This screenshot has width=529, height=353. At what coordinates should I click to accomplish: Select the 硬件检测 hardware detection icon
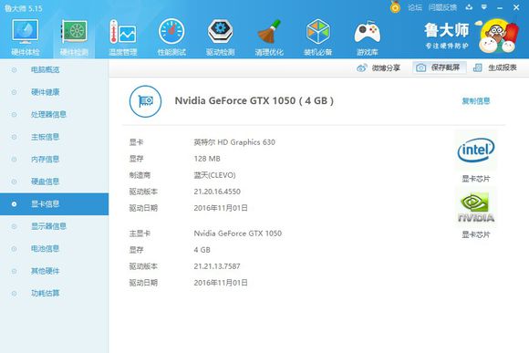tap(74, 37)
